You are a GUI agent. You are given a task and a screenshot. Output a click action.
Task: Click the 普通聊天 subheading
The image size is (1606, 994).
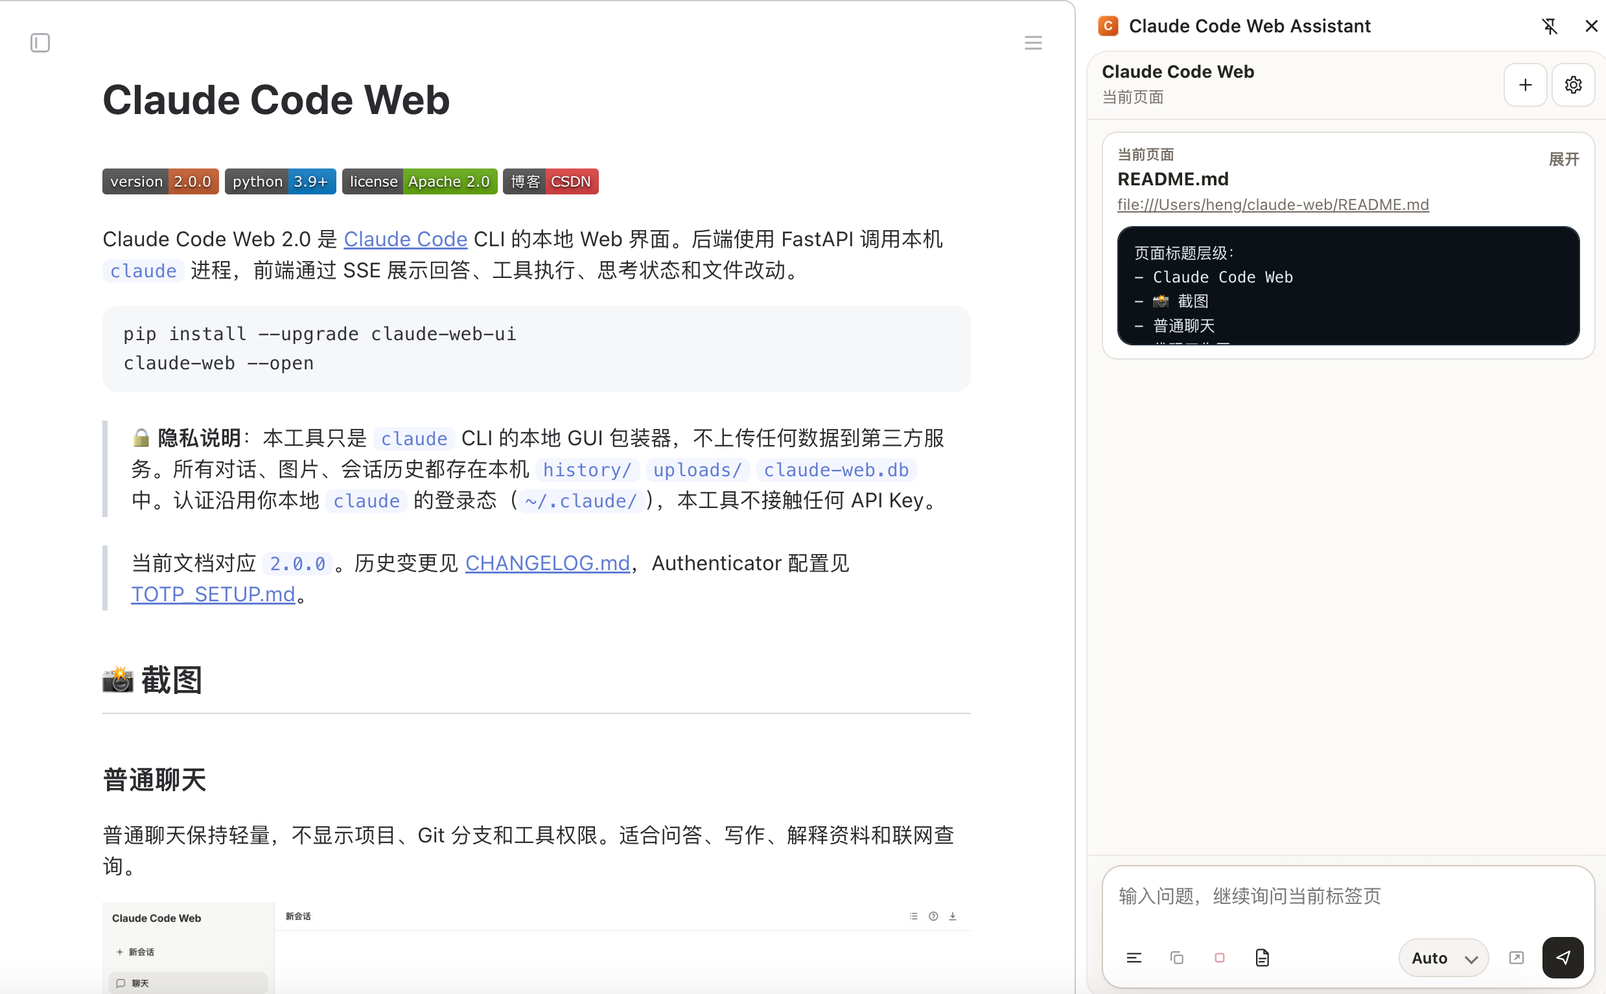(x=154, y=780)
